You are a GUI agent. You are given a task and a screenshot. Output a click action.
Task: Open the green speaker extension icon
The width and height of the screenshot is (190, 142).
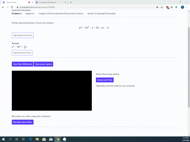pos(172,7)
